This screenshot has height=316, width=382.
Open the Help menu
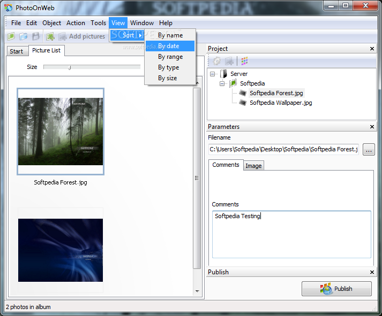166,23
